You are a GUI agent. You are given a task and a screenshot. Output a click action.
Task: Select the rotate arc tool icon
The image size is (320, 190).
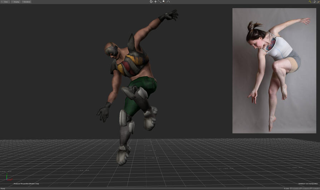168,2
